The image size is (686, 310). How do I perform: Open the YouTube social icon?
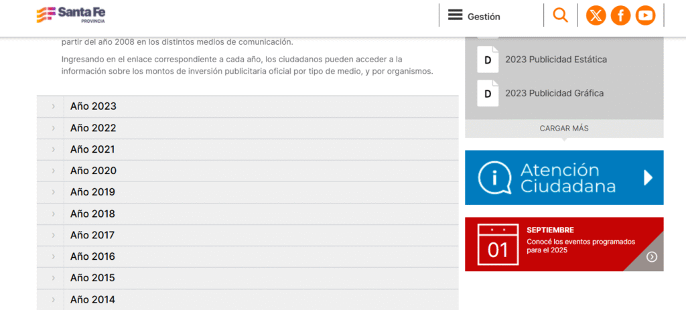pos(645,15)
